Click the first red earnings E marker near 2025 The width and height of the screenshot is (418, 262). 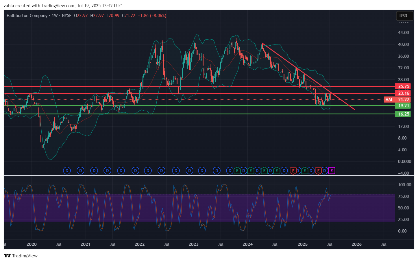[293, 171]
